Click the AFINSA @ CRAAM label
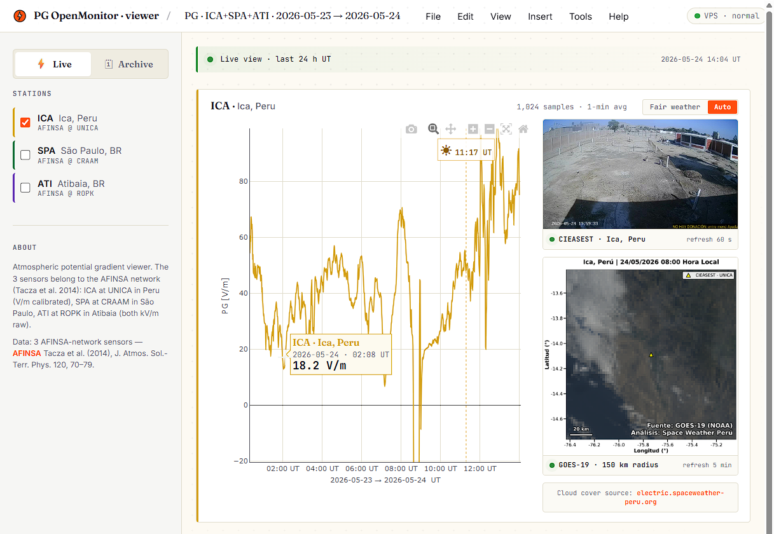Image resolution: width=774 pixels, height=534 pixels. [68, 161]
